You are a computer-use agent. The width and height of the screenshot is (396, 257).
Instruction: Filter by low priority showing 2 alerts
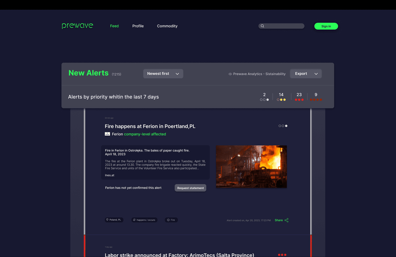click(x=264, y=97)
